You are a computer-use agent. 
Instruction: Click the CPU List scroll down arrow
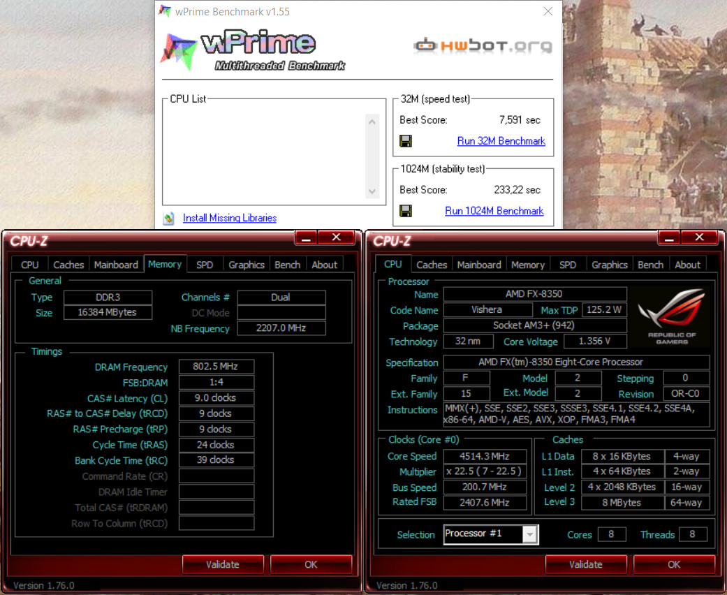pos(372,191)
